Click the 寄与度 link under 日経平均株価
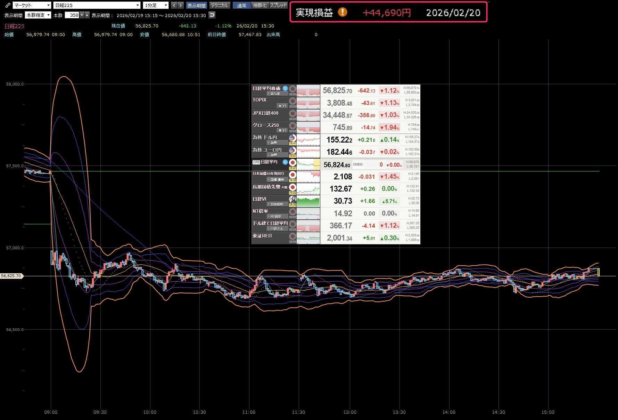Image resolution: width=618 pixels, height=420 pixels. [x=275, y=94]
